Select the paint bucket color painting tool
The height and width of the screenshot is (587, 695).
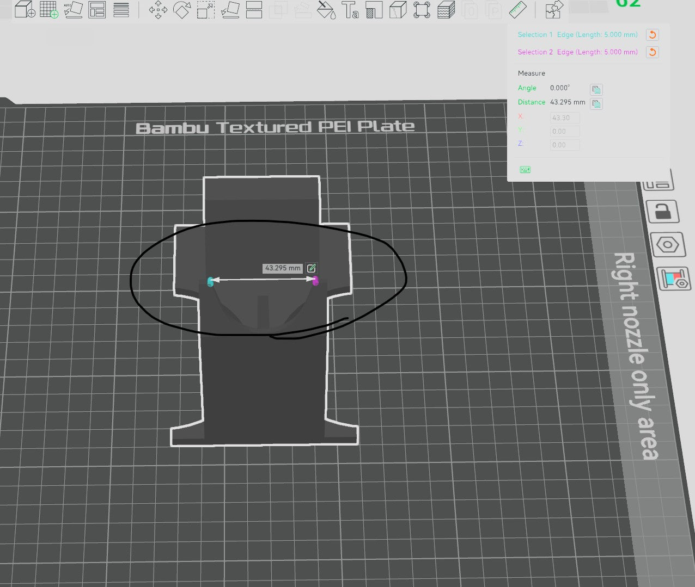tap(326, 9)
